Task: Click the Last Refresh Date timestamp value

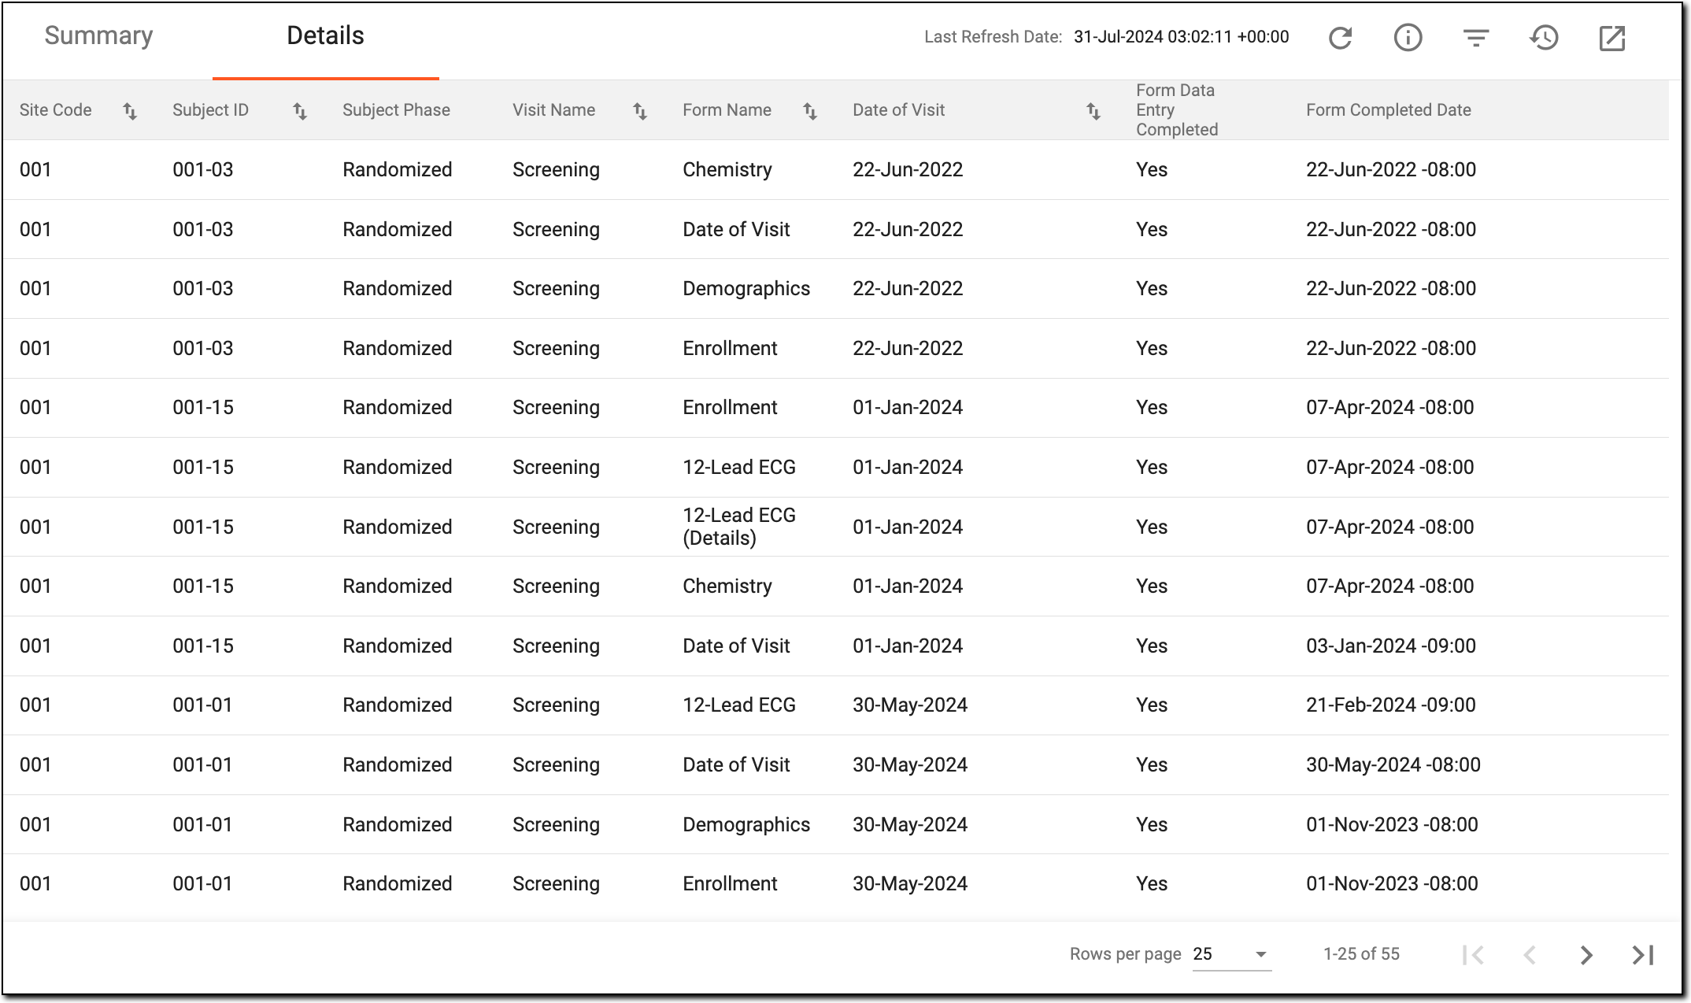Action: [x=1181, y=37]
